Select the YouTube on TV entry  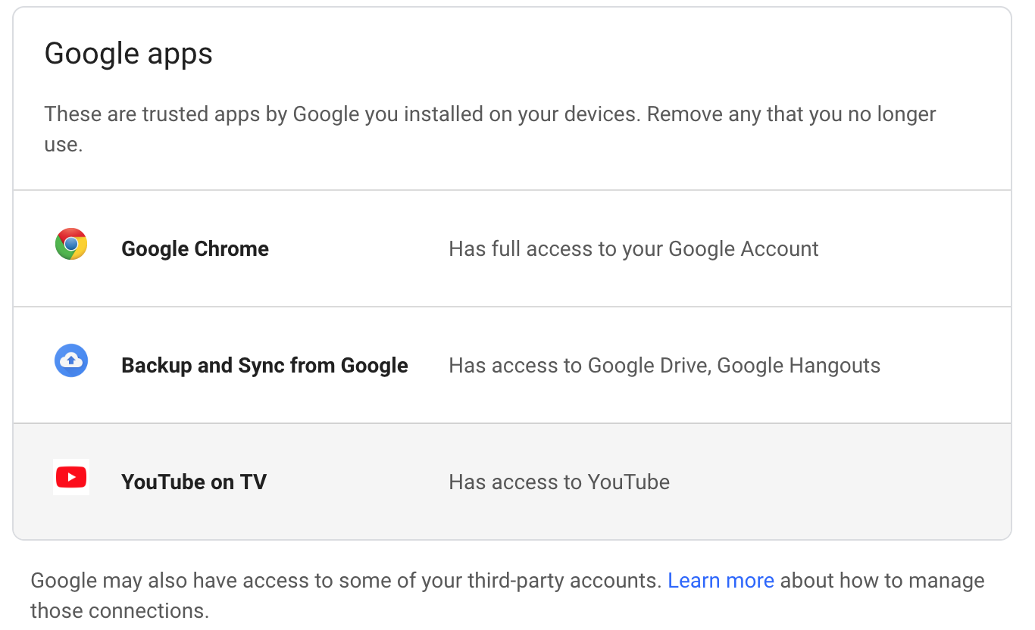pos(512,482)
